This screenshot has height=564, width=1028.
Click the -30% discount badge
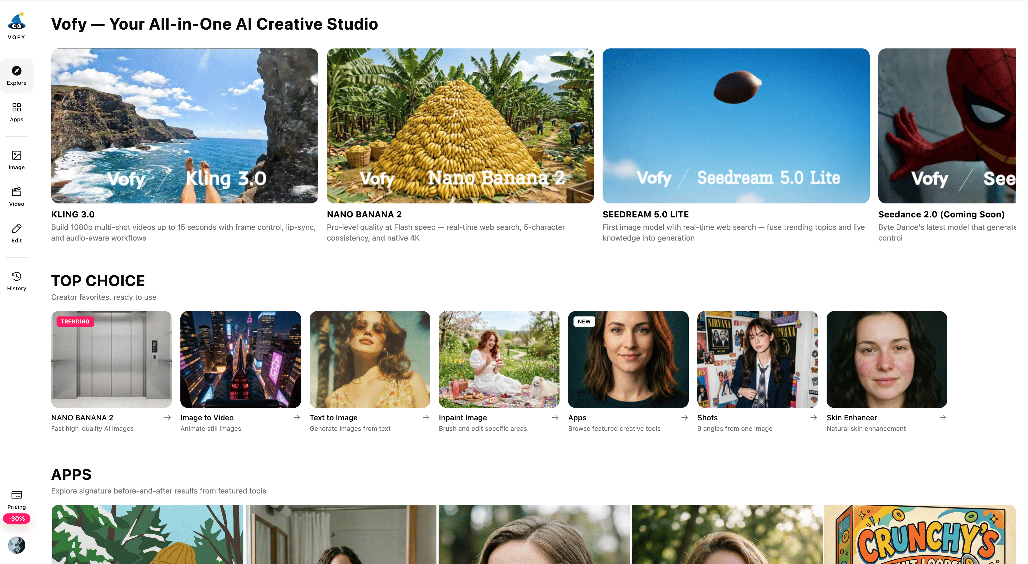[16, 519]
